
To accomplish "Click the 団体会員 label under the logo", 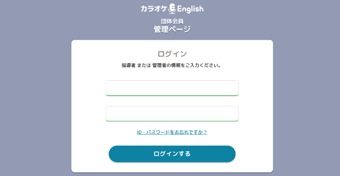I will coord(172,21).
